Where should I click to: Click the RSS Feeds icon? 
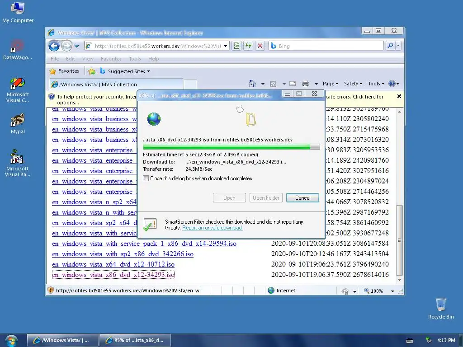tap(273, 84)
